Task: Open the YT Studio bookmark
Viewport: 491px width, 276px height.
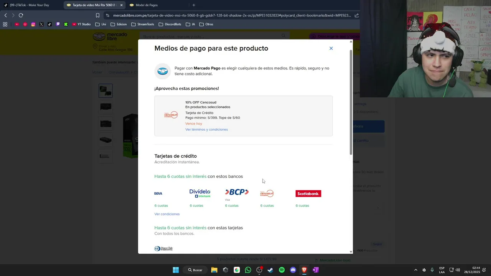Action: (x=81, y=24)
